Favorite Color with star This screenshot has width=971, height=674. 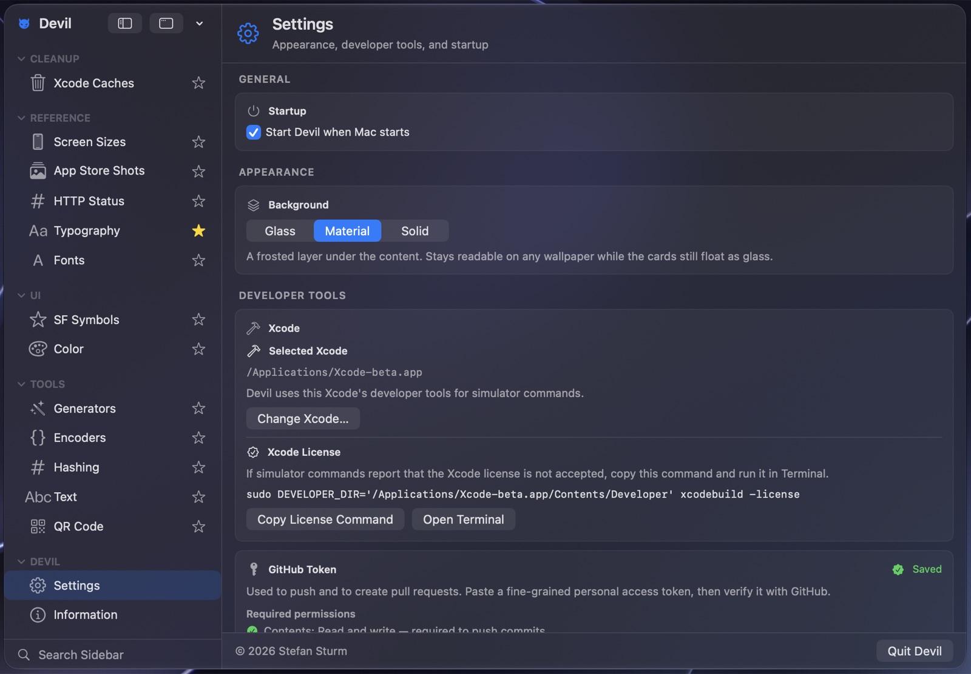(x=198, y=349)
